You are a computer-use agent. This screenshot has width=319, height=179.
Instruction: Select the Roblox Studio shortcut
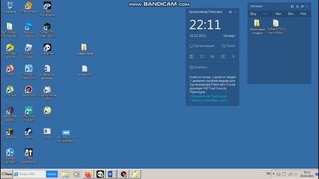(x=29, y=30)
